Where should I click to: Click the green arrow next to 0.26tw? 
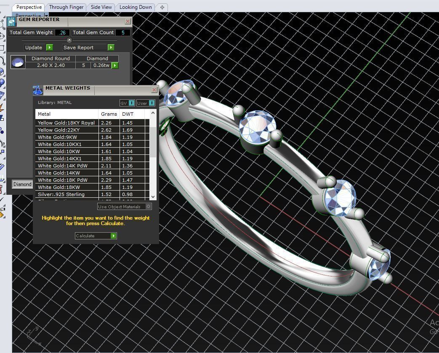pos(115,66)
